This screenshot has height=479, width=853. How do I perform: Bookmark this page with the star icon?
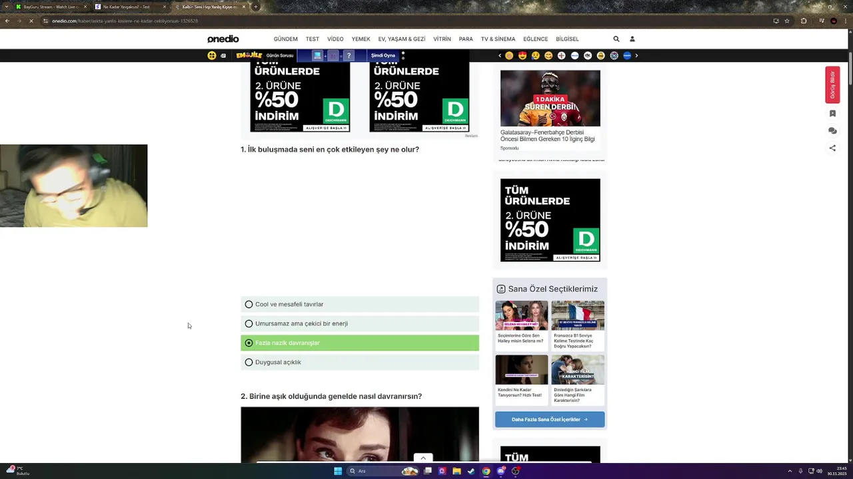[x=787, y=21]
